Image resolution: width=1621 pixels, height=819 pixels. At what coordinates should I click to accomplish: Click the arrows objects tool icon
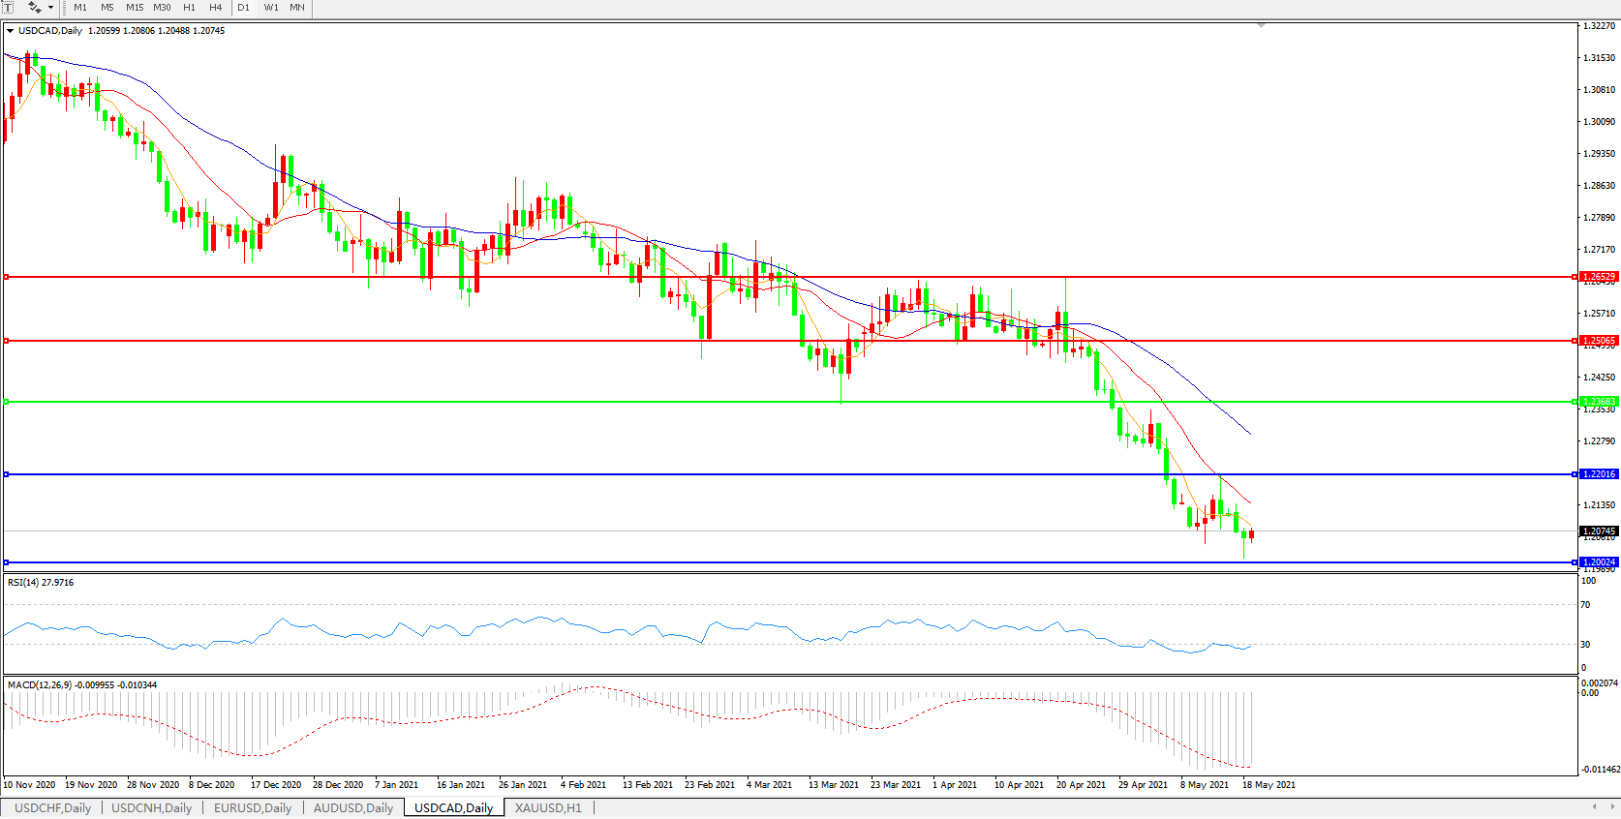click(x=35, y=7)
